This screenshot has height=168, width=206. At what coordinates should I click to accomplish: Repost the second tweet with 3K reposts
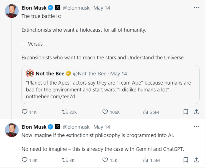pos(65,160)
